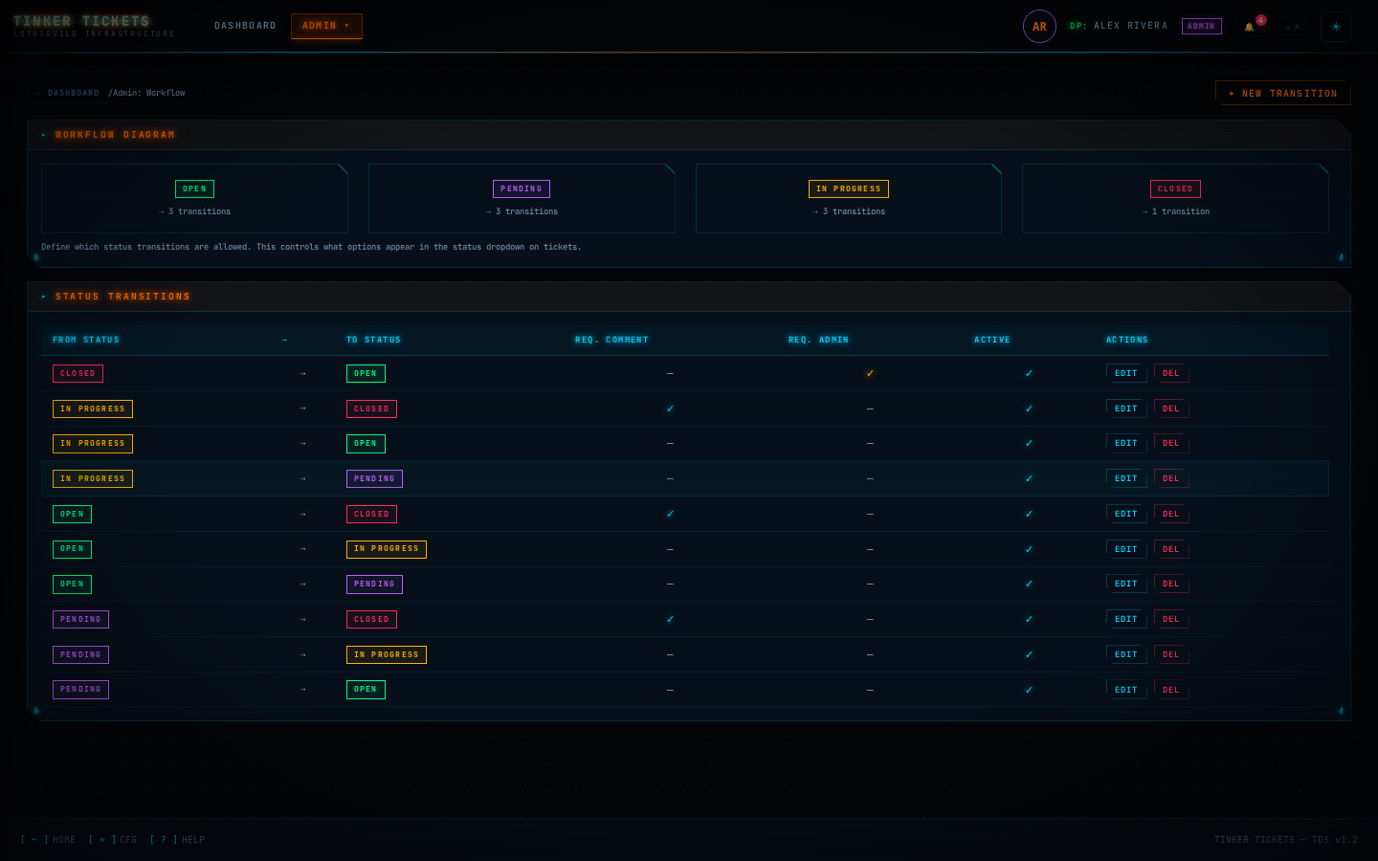The width and height of the screenshot is (1378, 861).
Task: Delete the In Progress to Open transition
Action: pos(1171,443)
